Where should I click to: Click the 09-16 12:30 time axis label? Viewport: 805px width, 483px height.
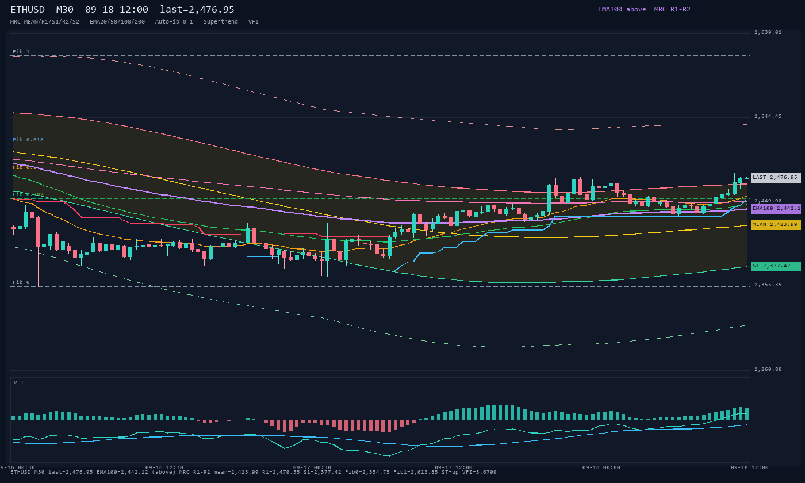click(x=164, y=467)
